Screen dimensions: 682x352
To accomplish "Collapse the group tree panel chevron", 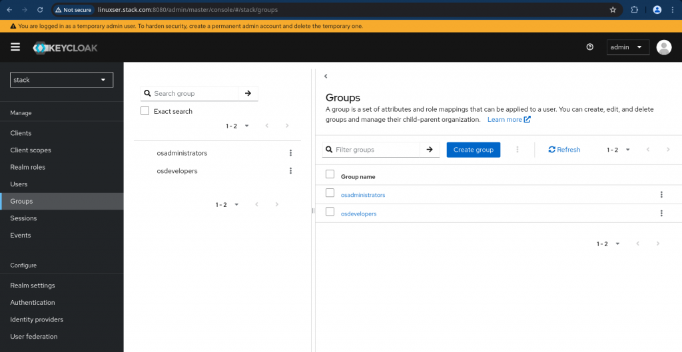I will coord(326,77).
